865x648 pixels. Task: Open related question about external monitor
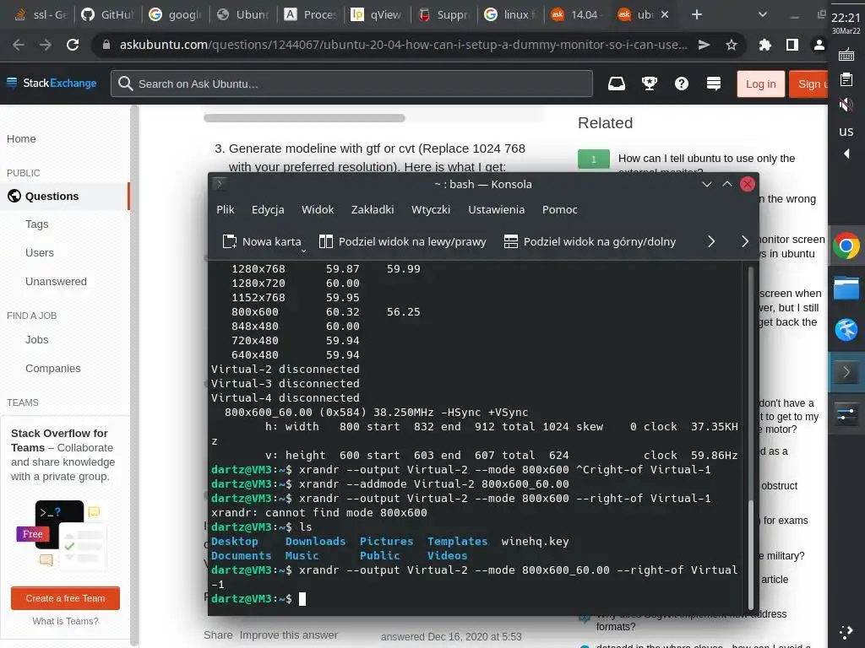coord(706,164)
